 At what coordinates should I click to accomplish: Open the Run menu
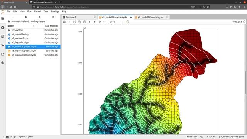pyautogui.click(x=29, y=12)
